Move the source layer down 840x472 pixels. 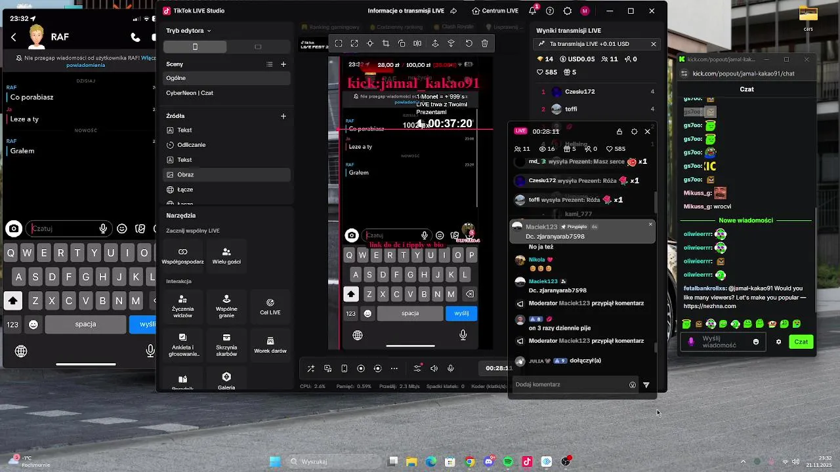[x=451, y=43]
